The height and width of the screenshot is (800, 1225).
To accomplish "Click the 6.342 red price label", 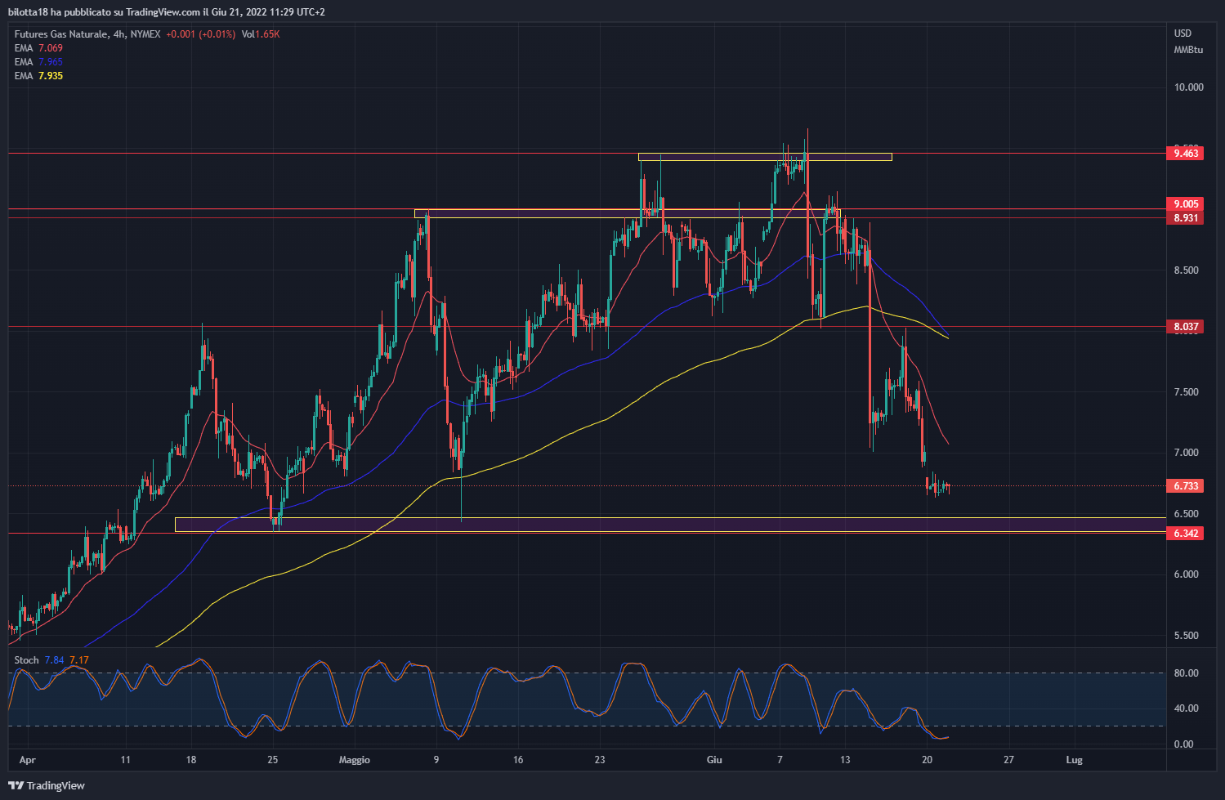I will (x=1186, y=534).
